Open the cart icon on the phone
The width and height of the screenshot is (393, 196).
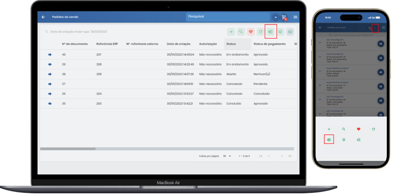370,28
